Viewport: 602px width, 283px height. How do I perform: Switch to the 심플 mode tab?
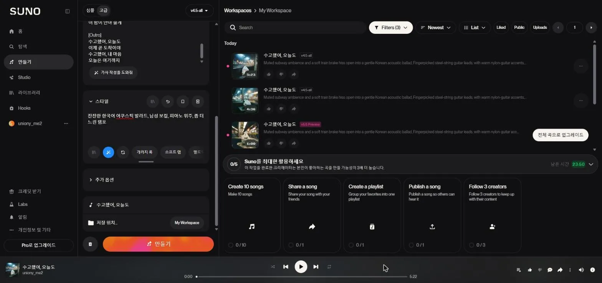click(90, 10)
